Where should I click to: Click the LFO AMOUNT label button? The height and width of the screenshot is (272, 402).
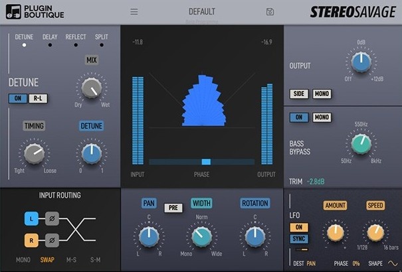click(336, 205)
